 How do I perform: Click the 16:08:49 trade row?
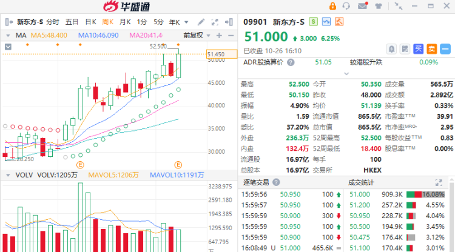click(291, 248)
